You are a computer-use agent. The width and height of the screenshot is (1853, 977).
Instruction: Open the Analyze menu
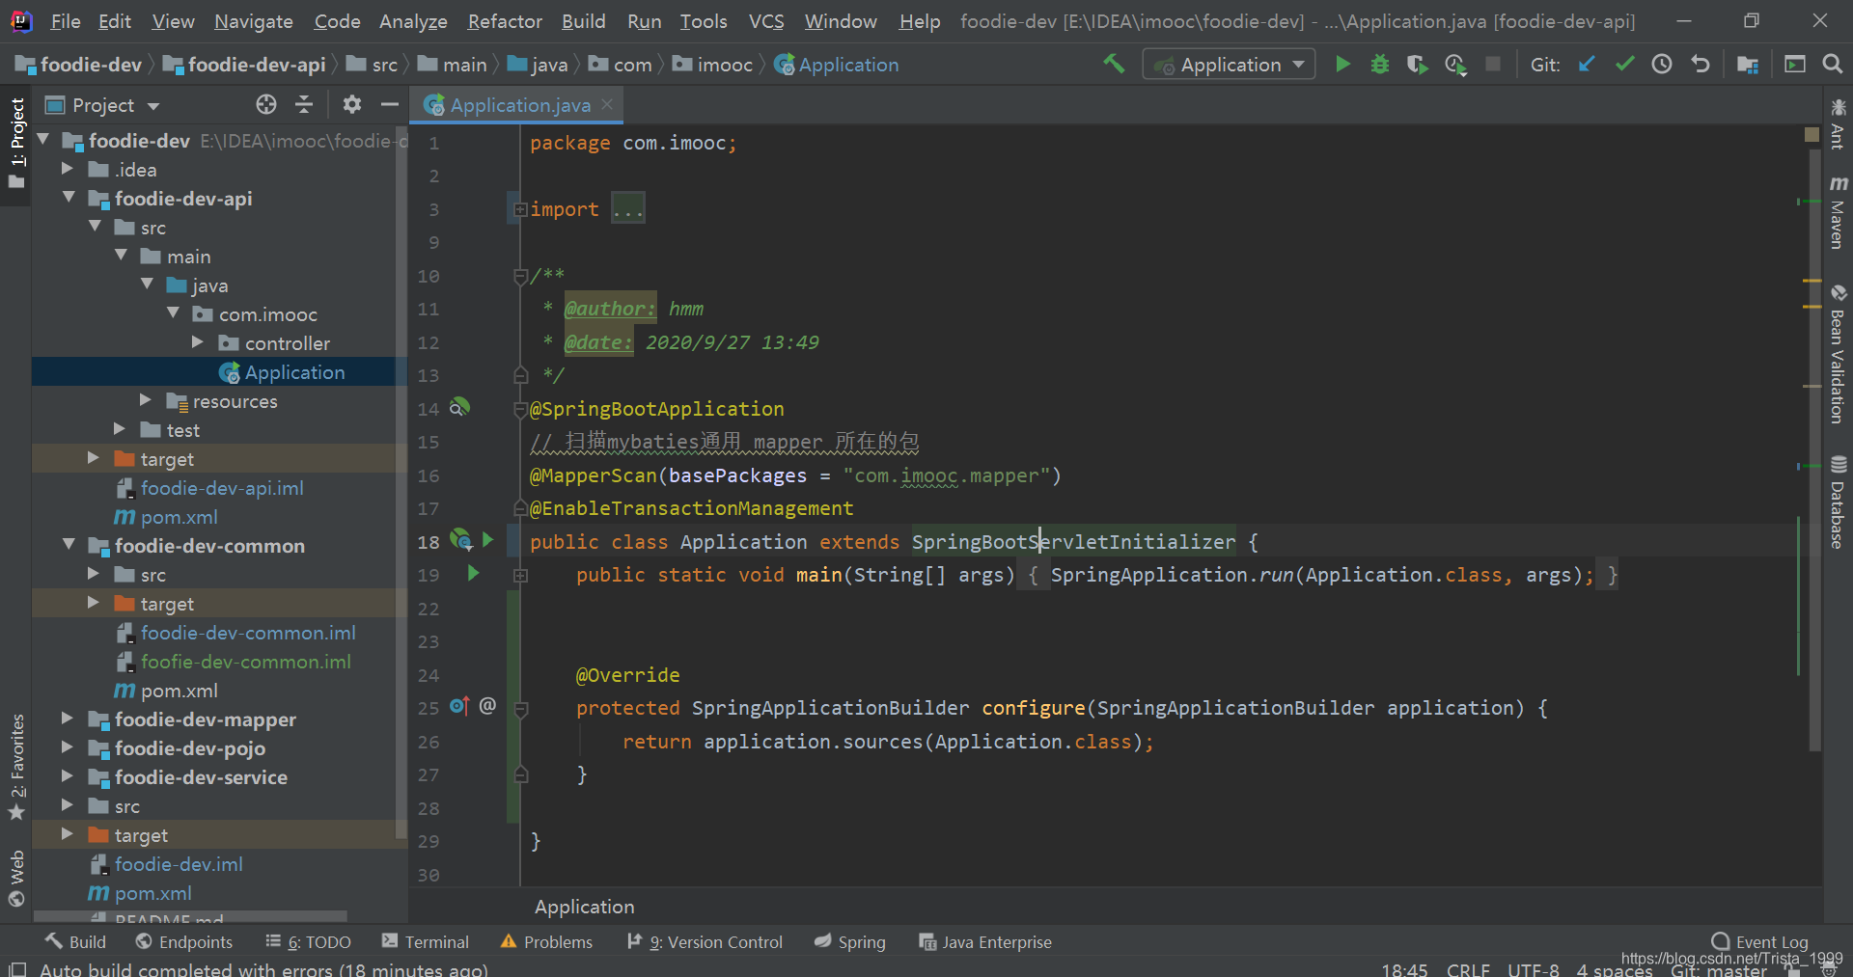tap(413, 21)
